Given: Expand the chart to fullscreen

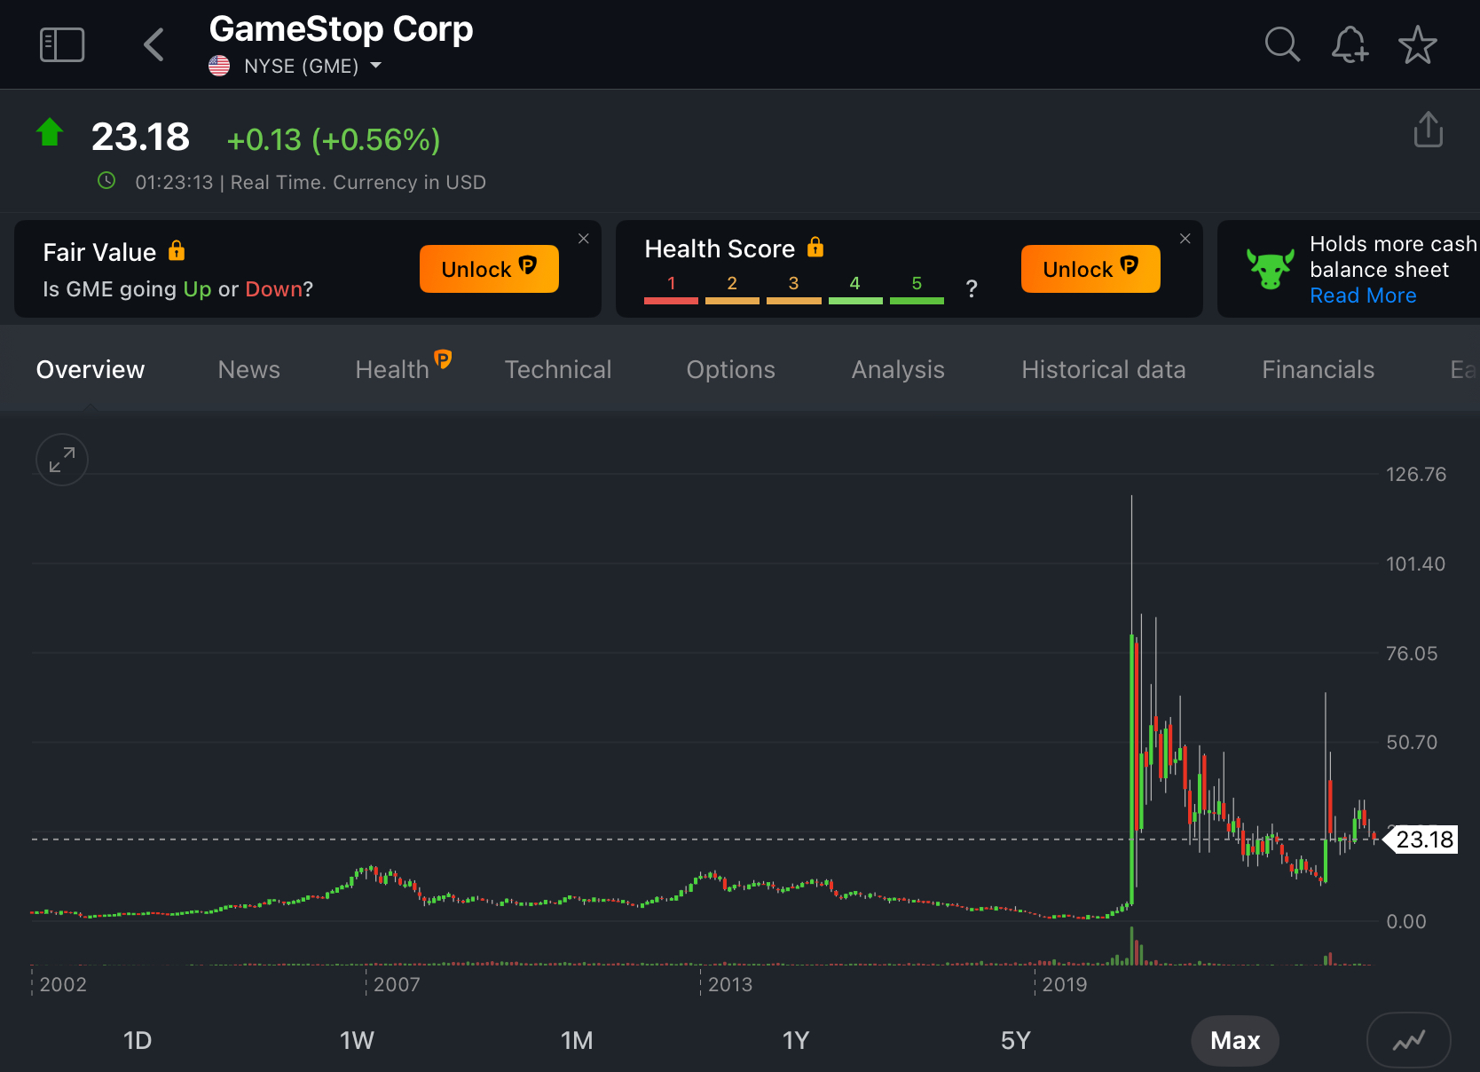Looking at the screenshot, I should 62,460.
